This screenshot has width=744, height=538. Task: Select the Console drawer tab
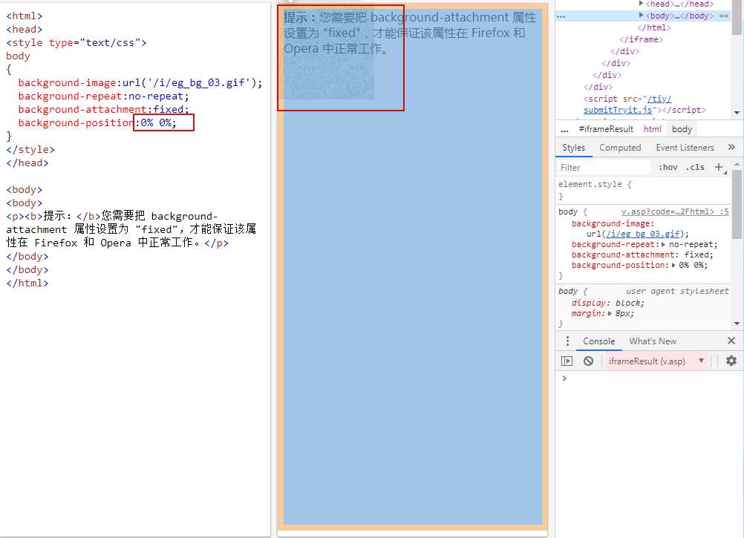tap(598, 341)
